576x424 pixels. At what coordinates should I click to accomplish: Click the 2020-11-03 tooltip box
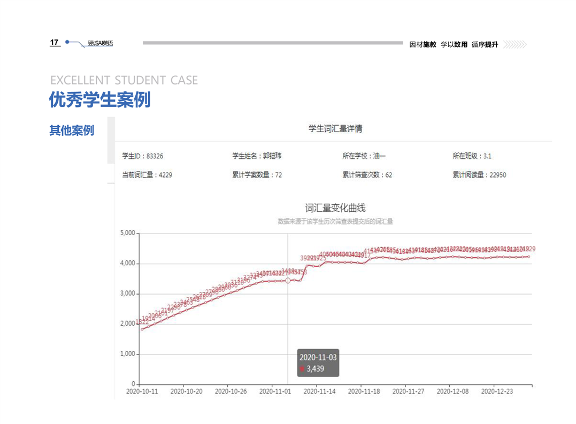tap(318, 363)
